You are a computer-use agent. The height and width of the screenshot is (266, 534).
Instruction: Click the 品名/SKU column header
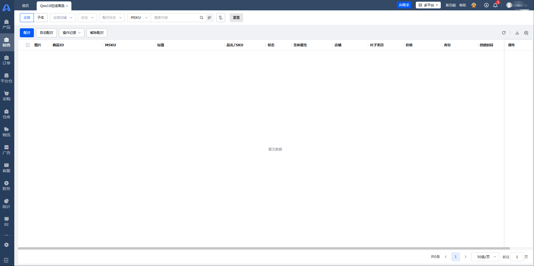tap(235, 45)
